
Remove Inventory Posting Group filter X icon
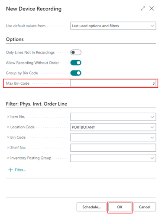click(8, 158)
